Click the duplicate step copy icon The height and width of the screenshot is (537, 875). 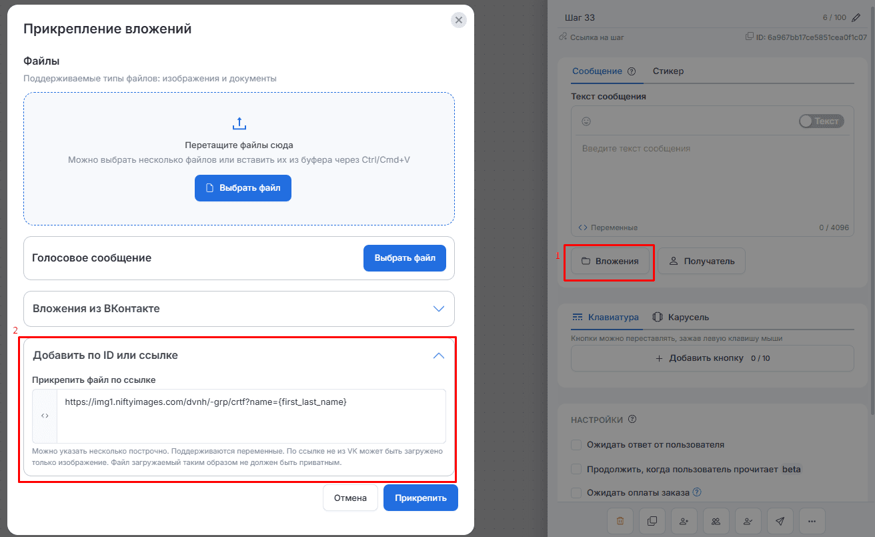pyautogui.click(x=652, y=521)
